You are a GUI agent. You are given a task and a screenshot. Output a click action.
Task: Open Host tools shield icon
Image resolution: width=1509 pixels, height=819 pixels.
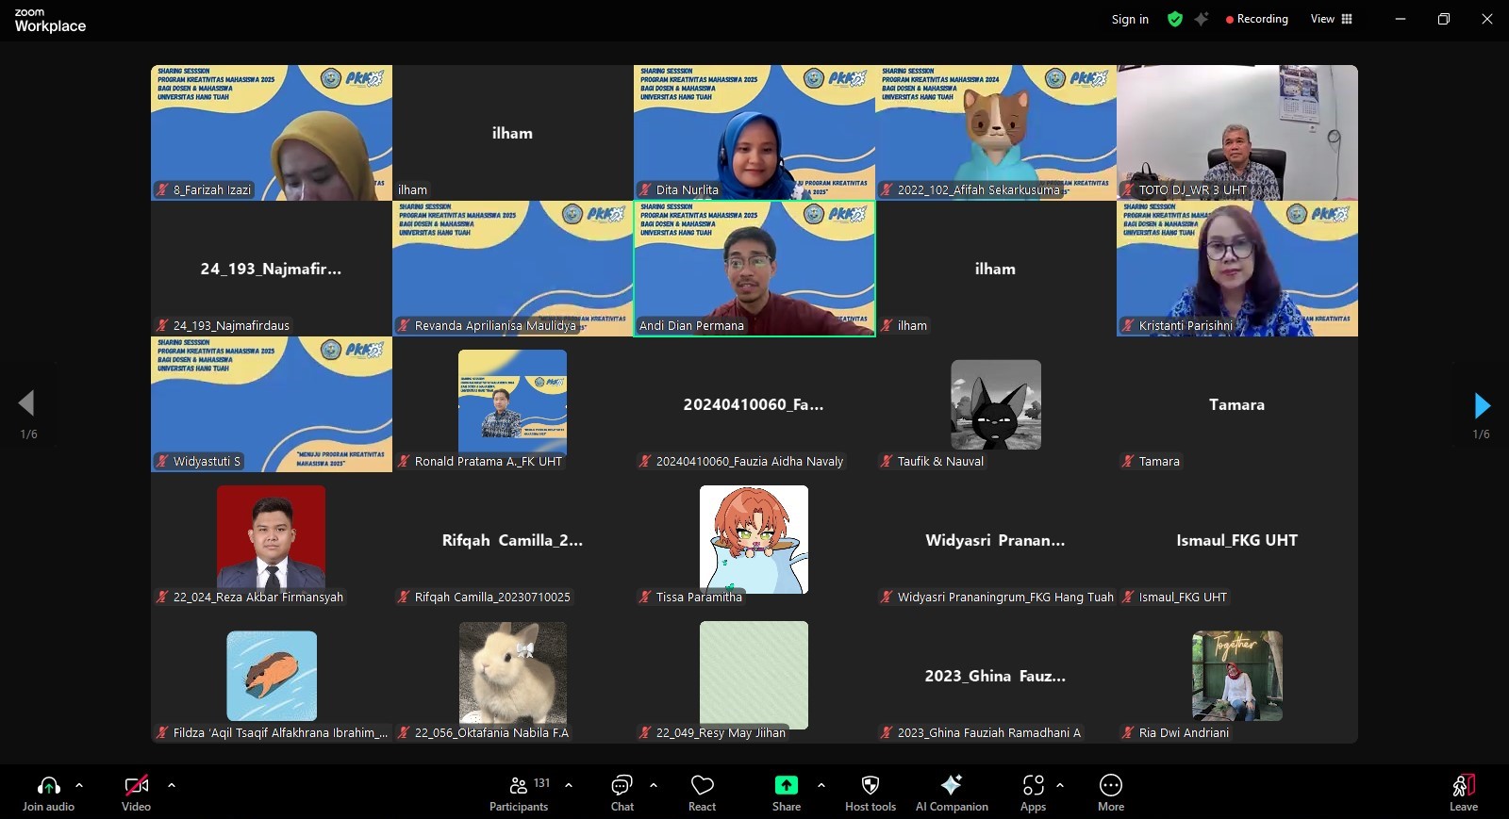pyautogui.click(x=870, y=793)
